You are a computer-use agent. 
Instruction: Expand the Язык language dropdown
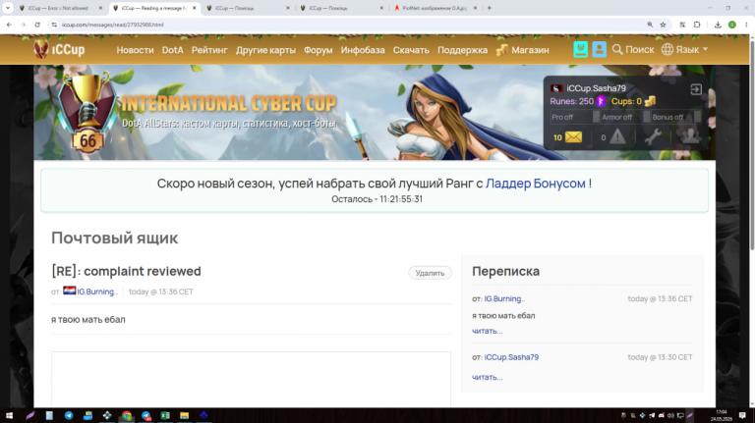(x=684, y=49)
